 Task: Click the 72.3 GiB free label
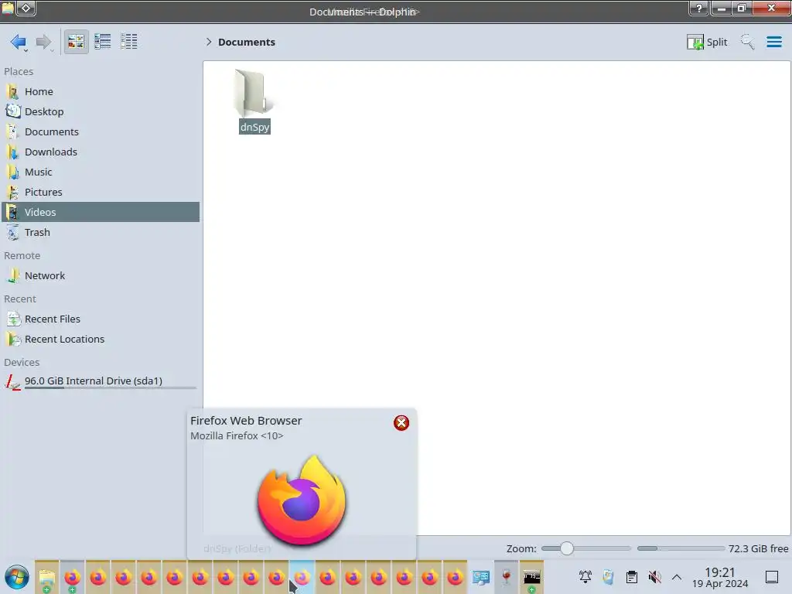click(x=758, y=548)
